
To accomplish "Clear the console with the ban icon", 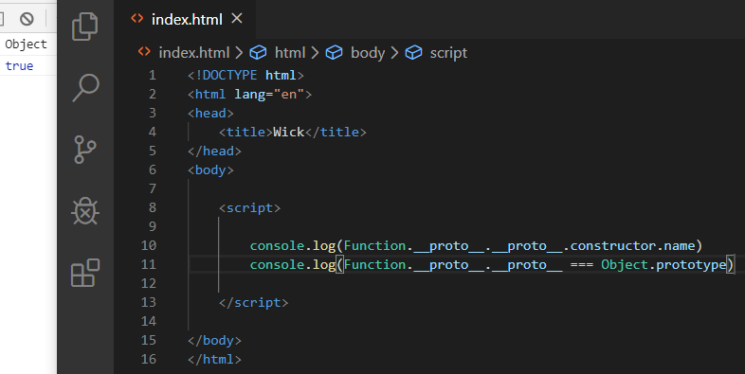I will coord(27,19).
